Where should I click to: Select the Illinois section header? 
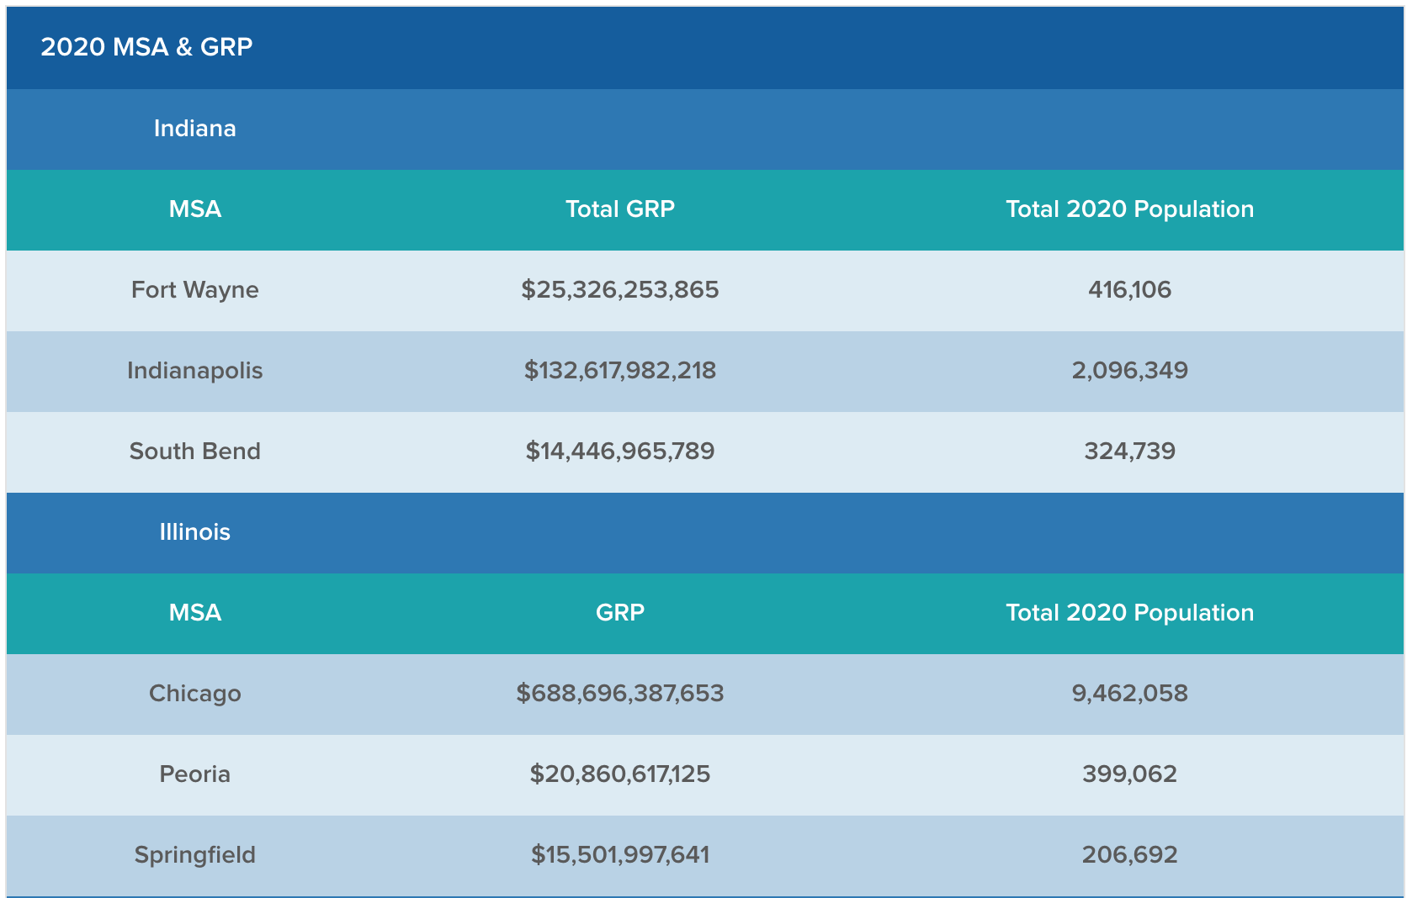[x=194, y=532]
